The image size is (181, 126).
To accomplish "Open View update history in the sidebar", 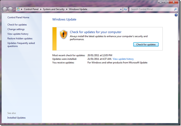I will tap(18, 34).
